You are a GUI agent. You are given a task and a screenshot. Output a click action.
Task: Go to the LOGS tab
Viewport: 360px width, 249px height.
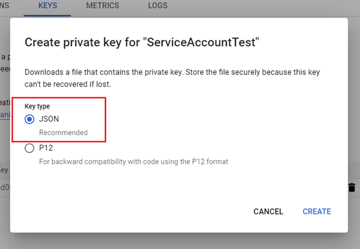(x=158, y=6)
